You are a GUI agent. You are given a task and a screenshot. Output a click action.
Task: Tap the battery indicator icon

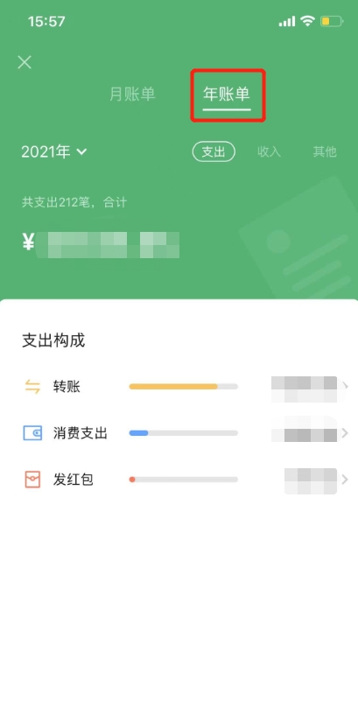click(332, 21)
